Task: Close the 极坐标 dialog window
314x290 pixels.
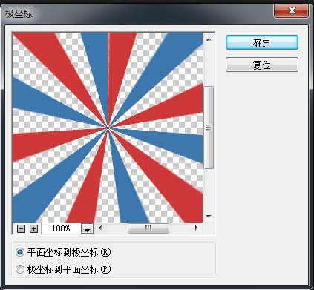Action: pos(292,10)
